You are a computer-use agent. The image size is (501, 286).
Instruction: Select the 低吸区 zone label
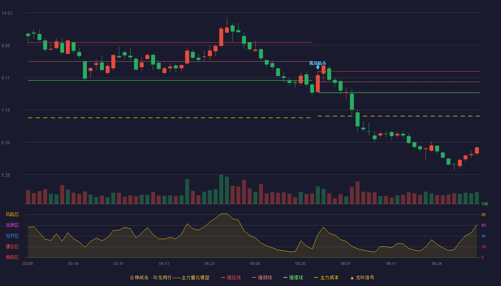(12, 257)
